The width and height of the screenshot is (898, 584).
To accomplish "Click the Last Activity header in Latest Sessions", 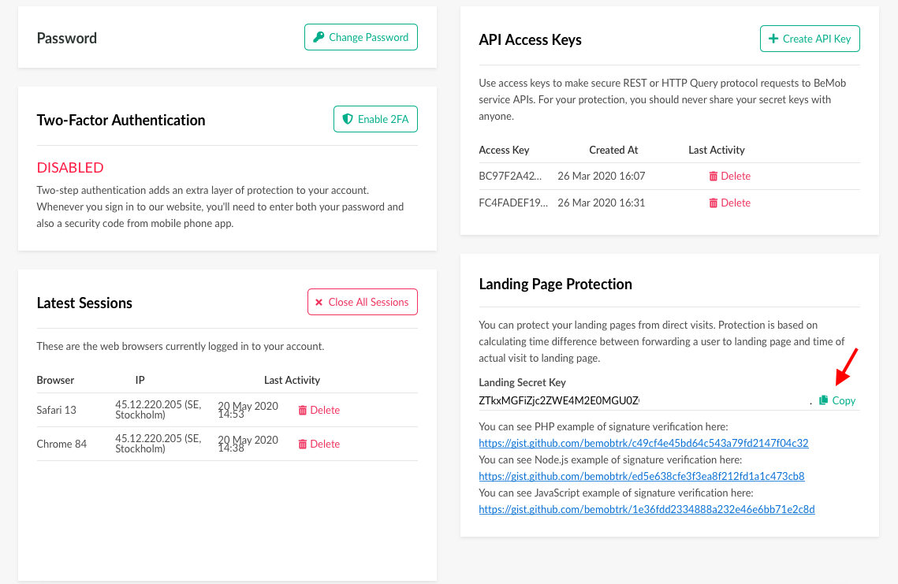I will pyautogui.click(x=292, y=380).
